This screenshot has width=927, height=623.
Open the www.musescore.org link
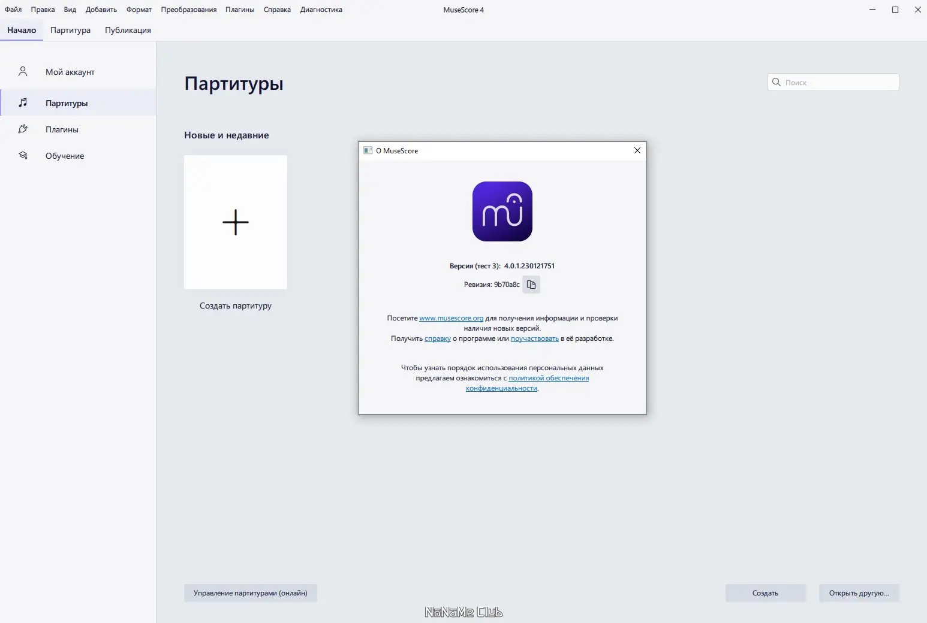point(452,318)
